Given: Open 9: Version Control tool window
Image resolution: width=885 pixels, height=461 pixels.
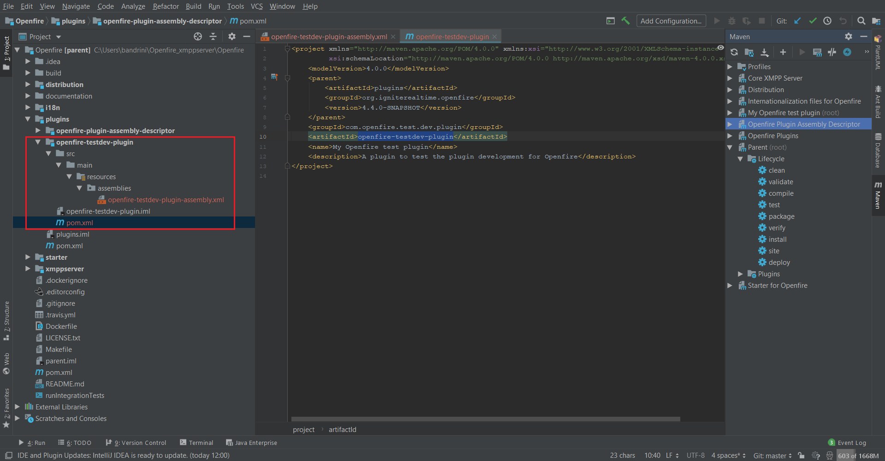Looking at the screenshot, I should click(x=136, y=443).
